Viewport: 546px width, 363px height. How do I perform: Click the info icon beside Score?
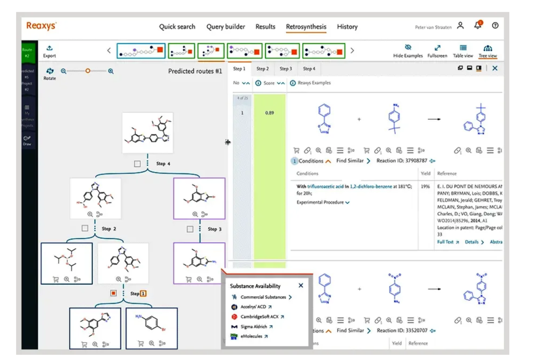(258, 83)
